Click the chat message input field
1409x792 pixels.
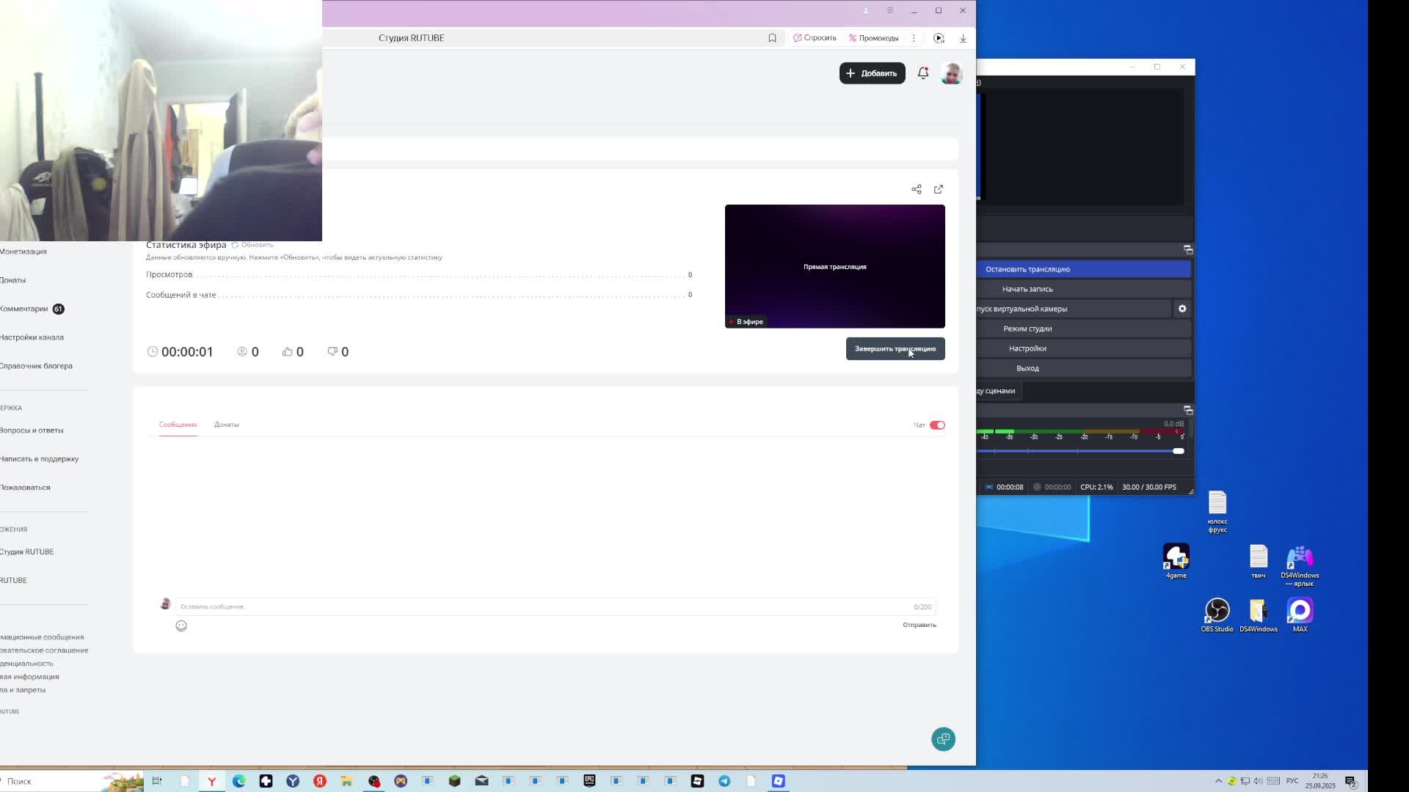543,606
